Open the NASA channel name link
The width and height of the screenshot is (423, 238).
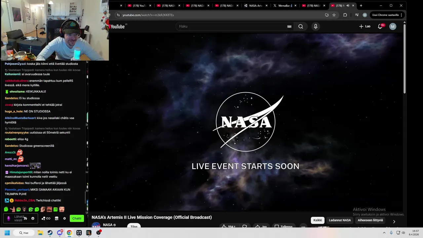108,225
